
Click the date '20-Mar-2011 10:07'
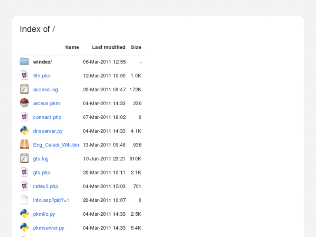[x=104, y=200]
